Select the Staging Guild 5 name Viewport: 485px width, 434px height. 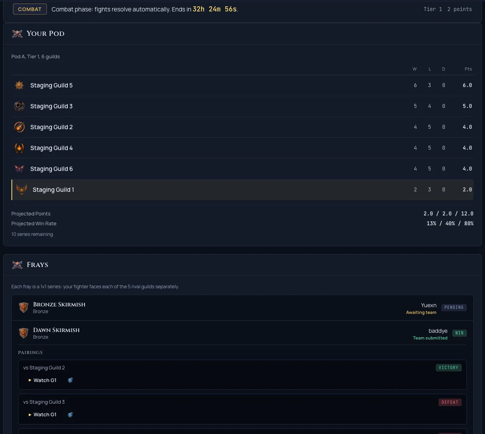52,85
